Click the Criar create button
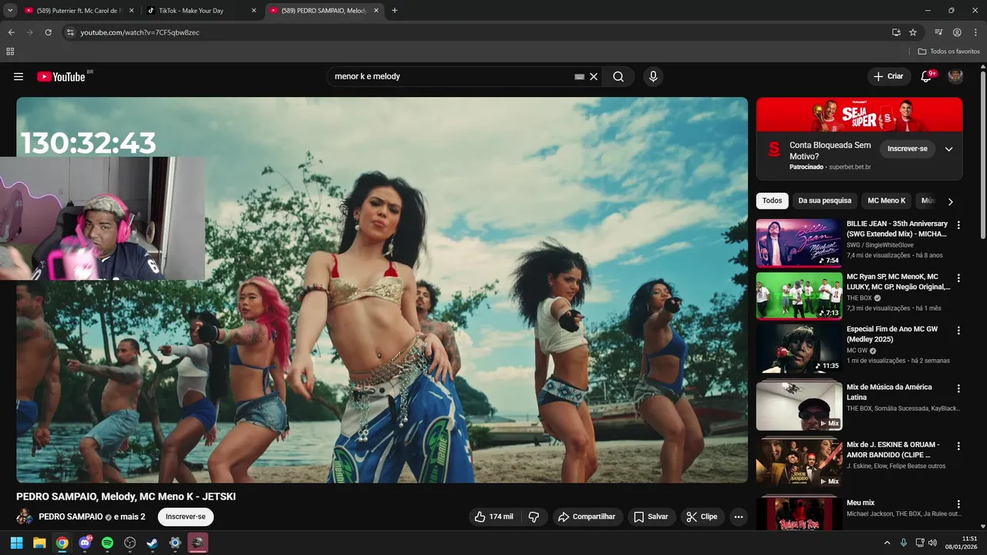The image size is (987, 555). pyautogui.click(x=888, y=76)
